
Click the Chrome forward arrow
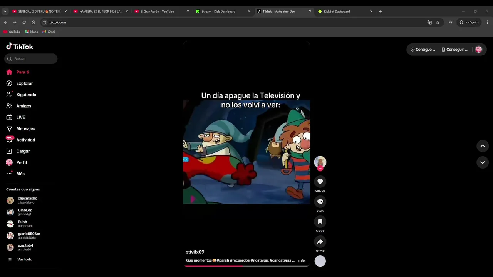(15, 22)
